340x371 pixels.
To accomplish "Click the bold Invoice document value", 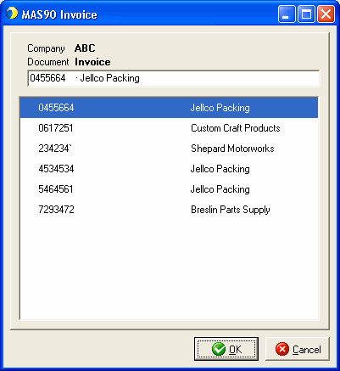I will point(92,62).
